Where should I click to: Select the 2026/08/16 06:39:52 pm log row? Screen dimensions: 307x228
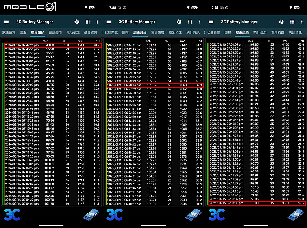pos(257,187)
